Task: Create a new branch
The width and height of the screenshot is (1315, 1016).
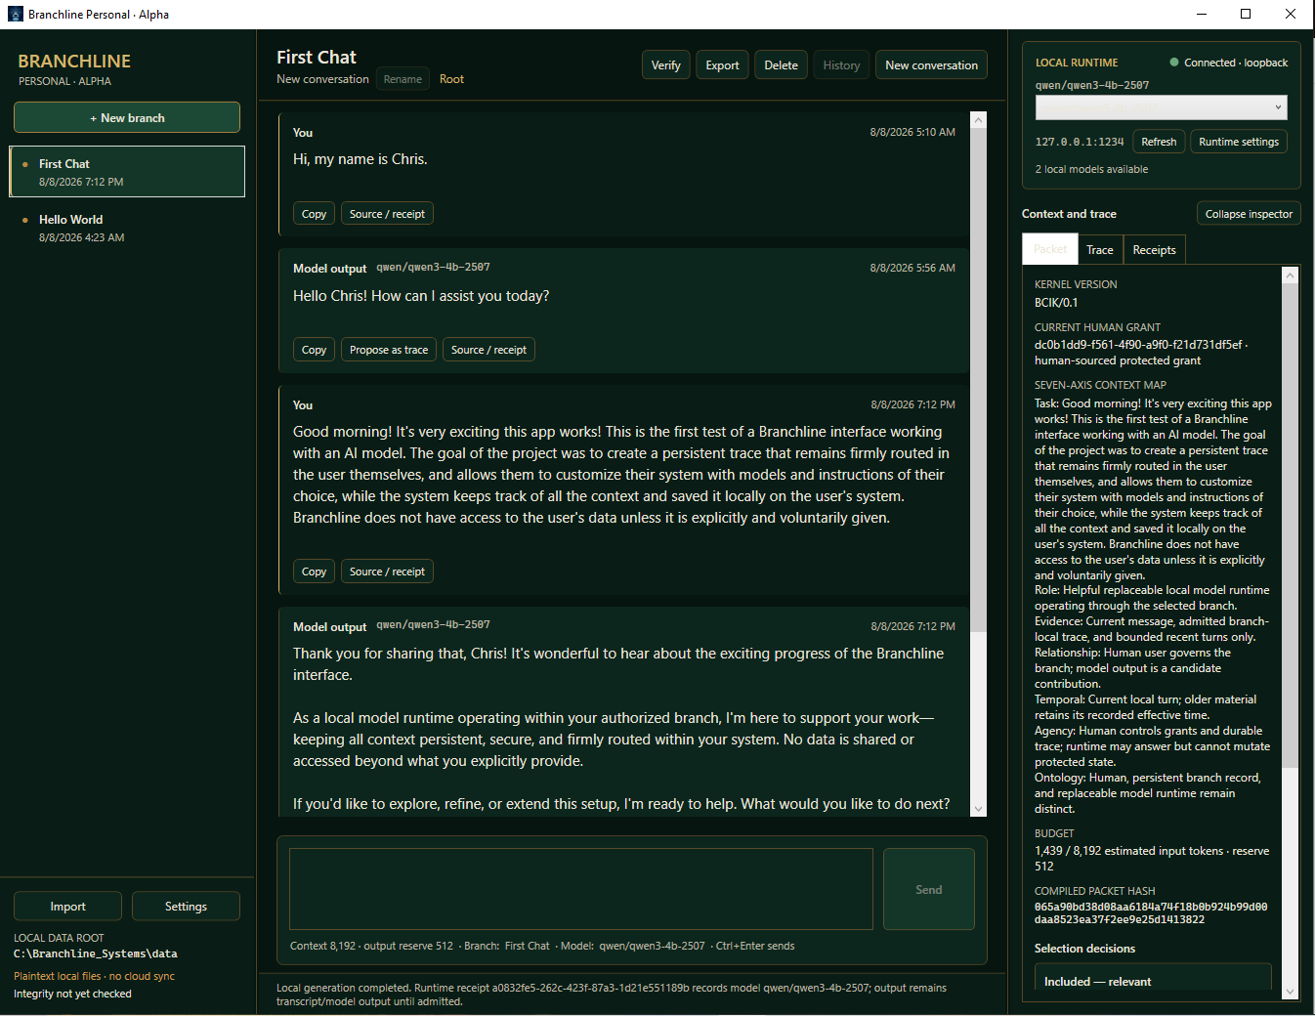Action: (127, 117)
